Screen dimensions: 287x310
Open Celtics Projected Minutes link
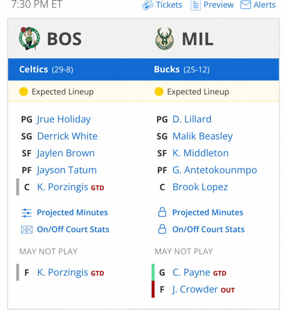click(x=72, y=213)
